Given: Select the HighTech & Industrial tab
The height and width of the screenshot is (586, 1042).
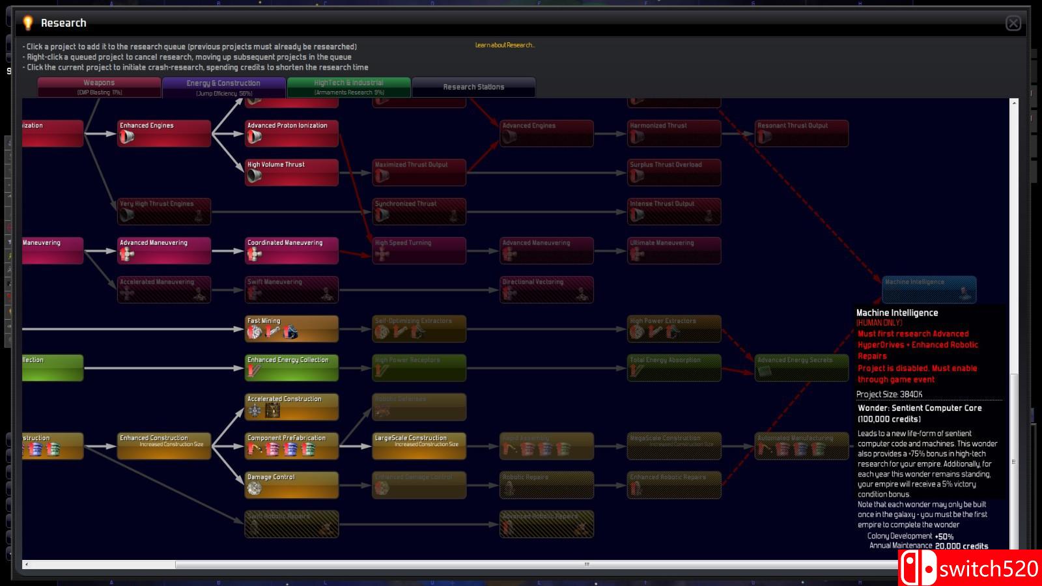Looking at the screenshot, I should pos(348,87).
